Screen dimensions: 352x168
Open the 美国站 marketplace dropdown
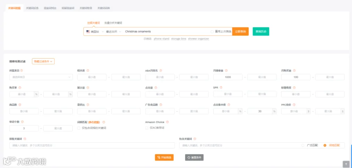[95, 32]
